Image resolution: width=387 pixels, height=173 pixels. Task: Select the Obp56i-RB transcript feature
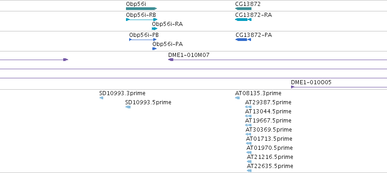[142, 20]
